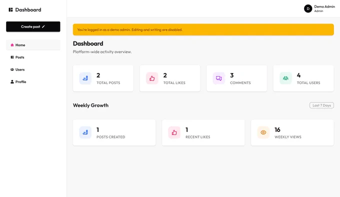This screenshot has height=197, width=340.
Task: Click the Posts grid icon in sidebar
Action: (12, 57)
